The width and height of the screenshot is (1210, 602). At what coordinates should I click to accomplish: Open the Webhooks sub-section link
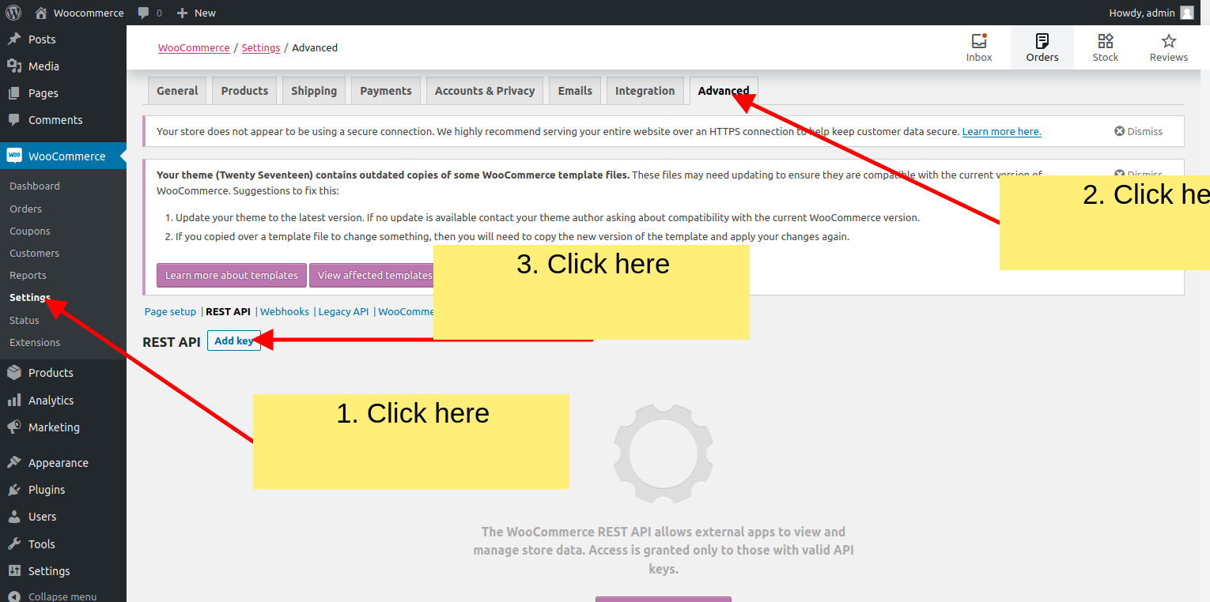tap(285, 311)
